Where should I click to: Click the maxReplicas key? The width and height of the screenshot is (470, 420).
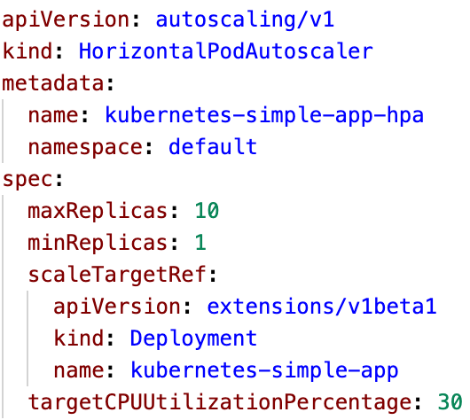pos(98,212)
